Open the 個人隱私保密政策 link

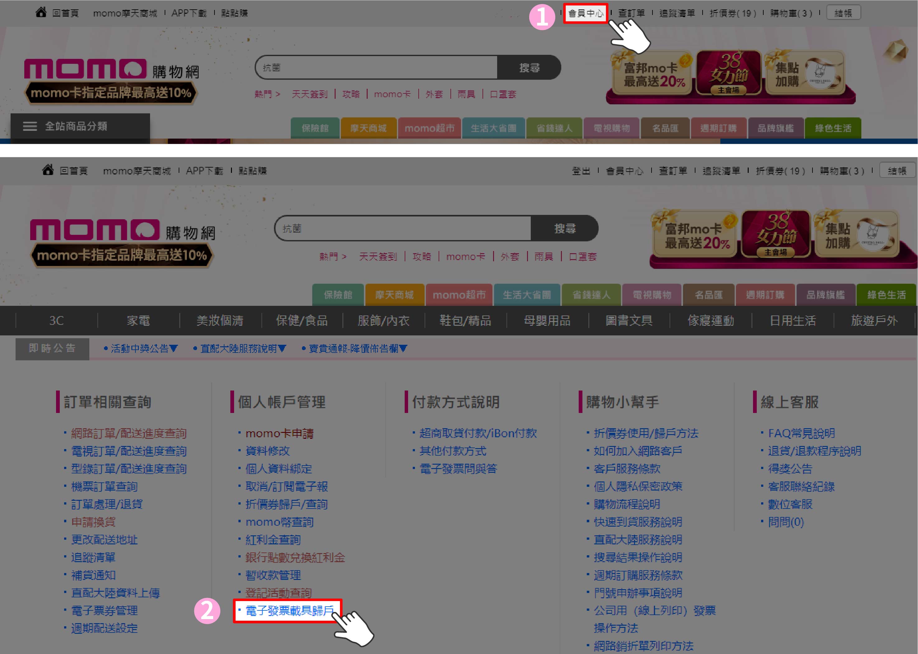tap(638, 486)
